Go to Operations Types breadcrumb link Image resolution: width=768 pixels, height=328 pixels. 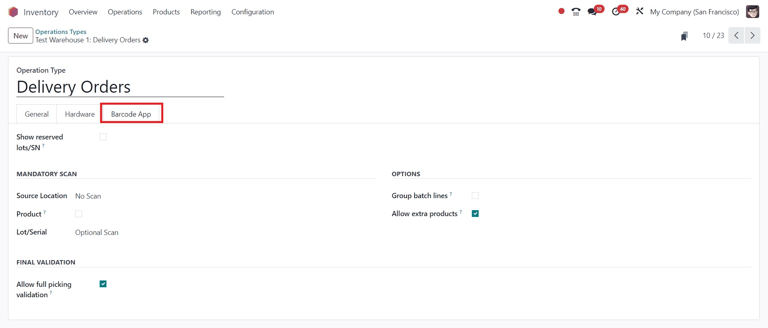point(61,32)
